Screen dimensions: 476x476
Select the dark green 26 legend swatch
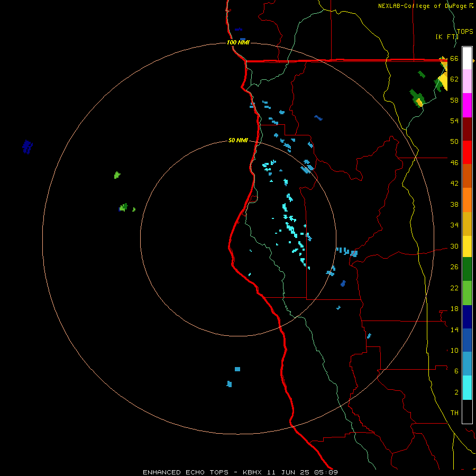(467, 269)
